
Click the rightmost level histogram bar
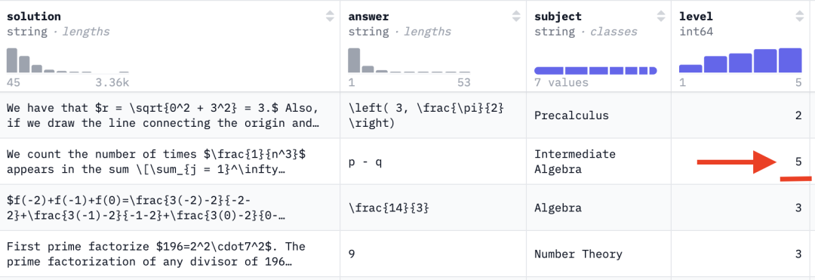pos(790,60)
